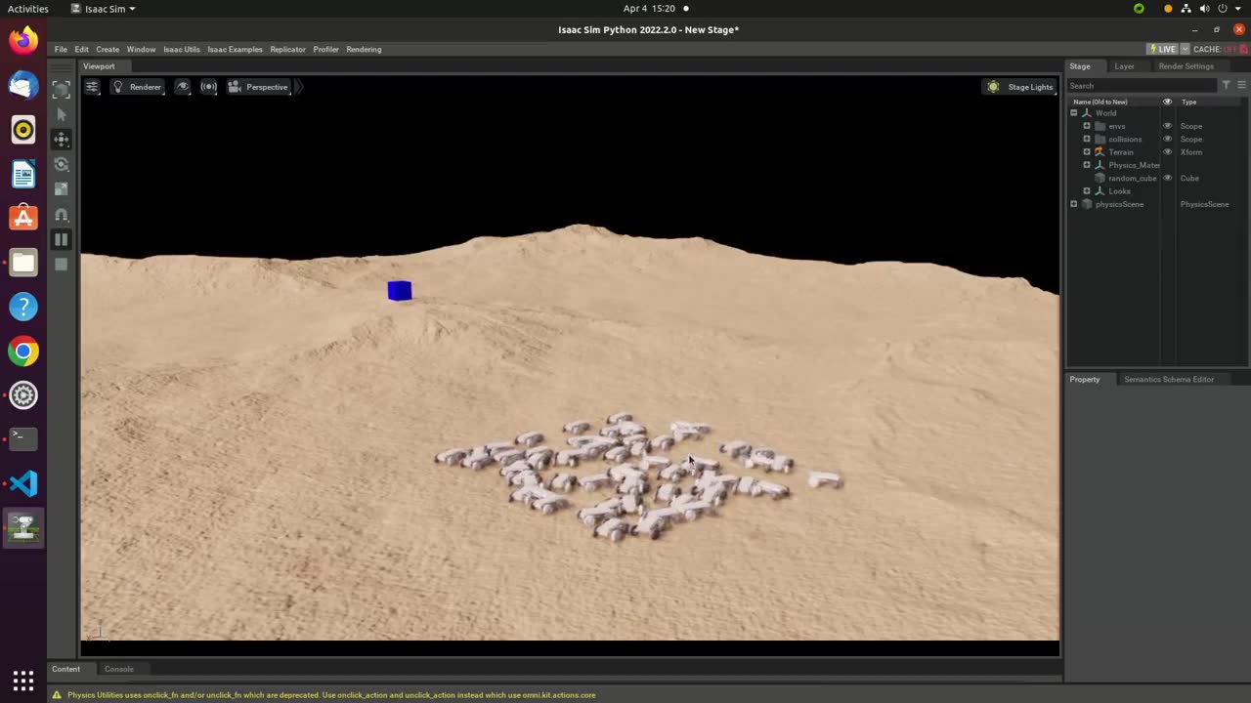
Task: Open the Terminal from the dock
Action: tap(23, 439)
